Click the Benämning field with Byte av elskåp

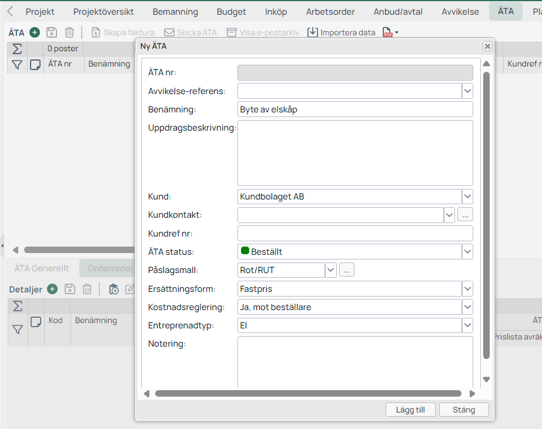(x=355, y=109)
